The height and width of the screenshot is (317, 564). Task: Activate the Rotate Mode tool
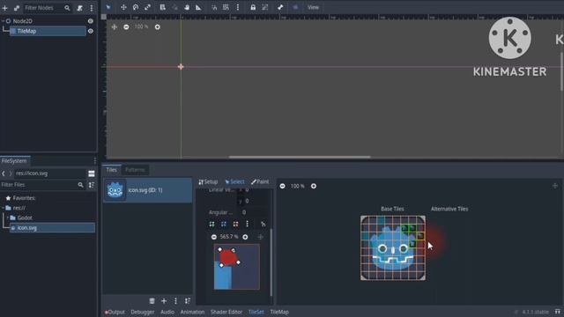point(136,7)
